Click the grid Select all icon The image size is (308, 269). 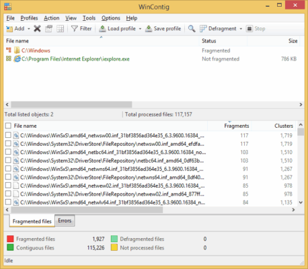(60, 29)
